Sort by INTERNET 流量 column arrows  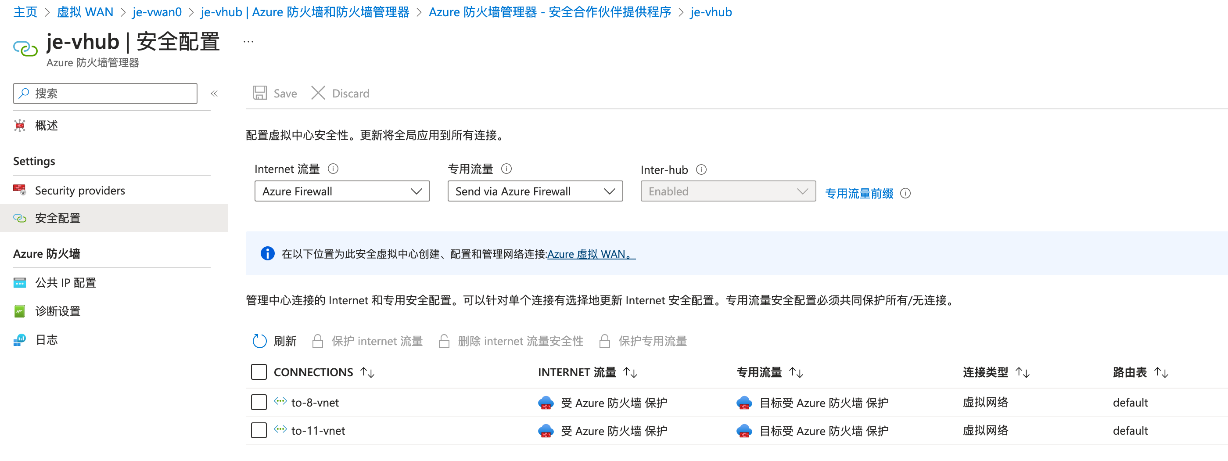[630, 372]
